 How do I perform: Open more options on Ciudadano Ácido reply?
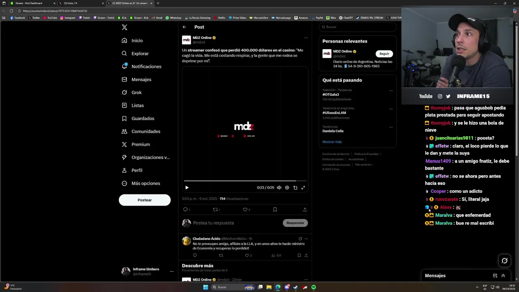(306, 239)
